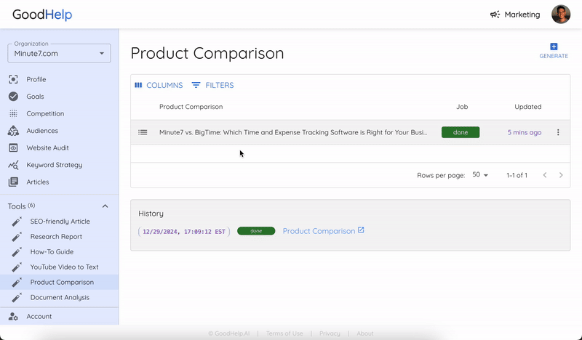Screen dimensions: 582x340
Task: Open the Product Comparison history link
Action: [319, 231]
